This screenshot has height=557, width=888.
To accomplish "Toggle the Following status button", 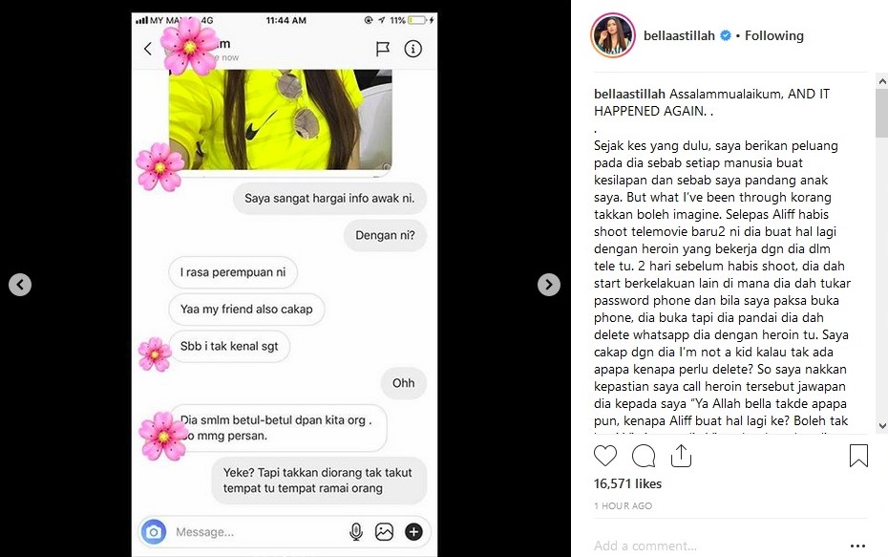I will tap(773, 35).
